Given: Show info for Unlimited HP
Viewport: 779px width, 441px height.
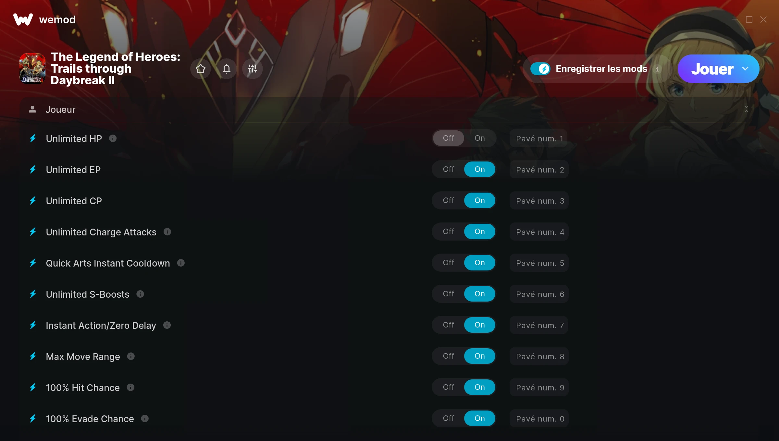Looking at the screenshot, I should click(x=113, y=138).
